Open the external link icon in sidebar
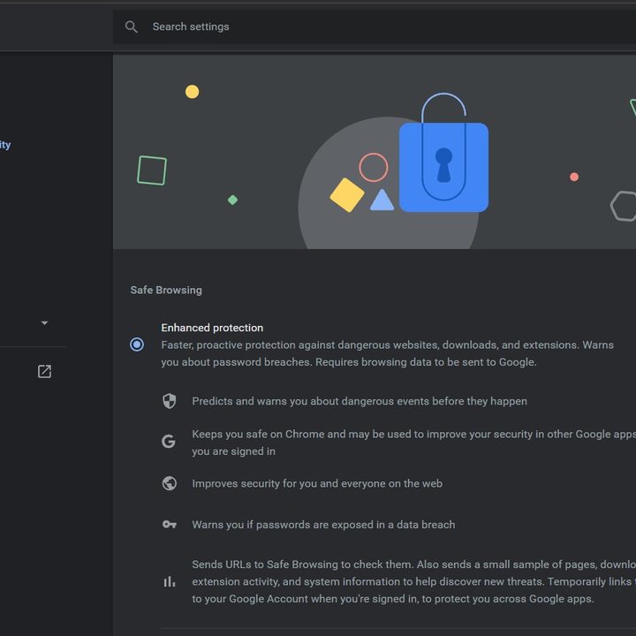Screen dimensions: 636x636 click(45, 371)
